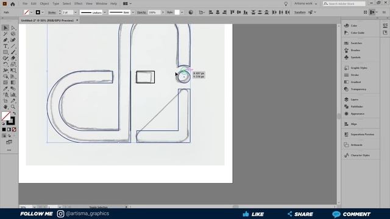This screenshot has height=219, width=390.
Task: Open the Effect menu
Action: pyautogui.click(x=78, y=4)
